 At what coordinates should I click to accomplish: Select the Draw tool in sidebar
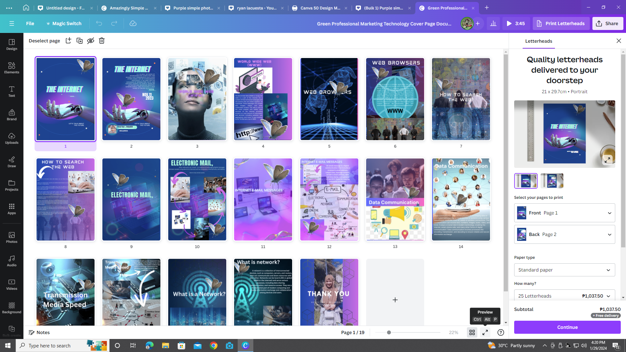[x=12, y=162]
